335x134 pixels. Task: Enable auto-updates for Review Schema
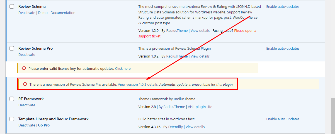283,6
